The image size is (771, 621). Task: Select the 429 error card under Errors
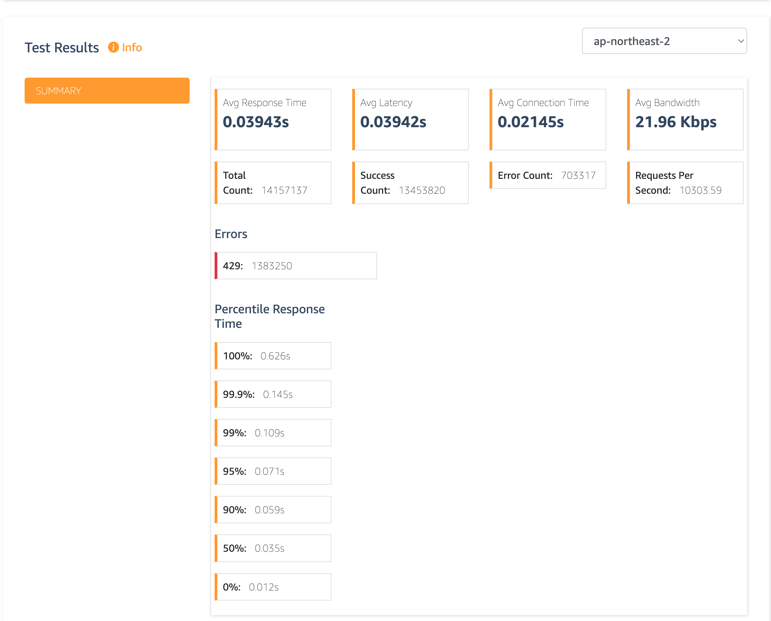pos(296,265)
